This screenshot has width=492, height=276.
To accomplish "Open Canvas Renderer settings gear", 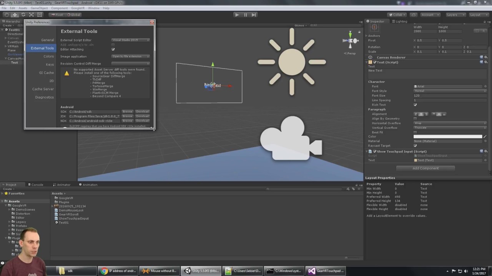I will 486,57.
